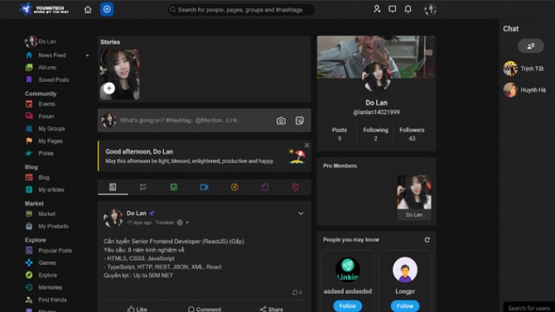The width and height of the screenshot is (555, 312).
Task: Select the music filter tab
Action: pos(234,187)
